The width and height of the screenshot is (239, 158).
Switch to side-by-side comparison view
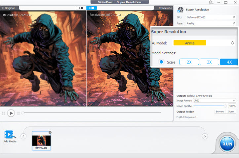92,8
